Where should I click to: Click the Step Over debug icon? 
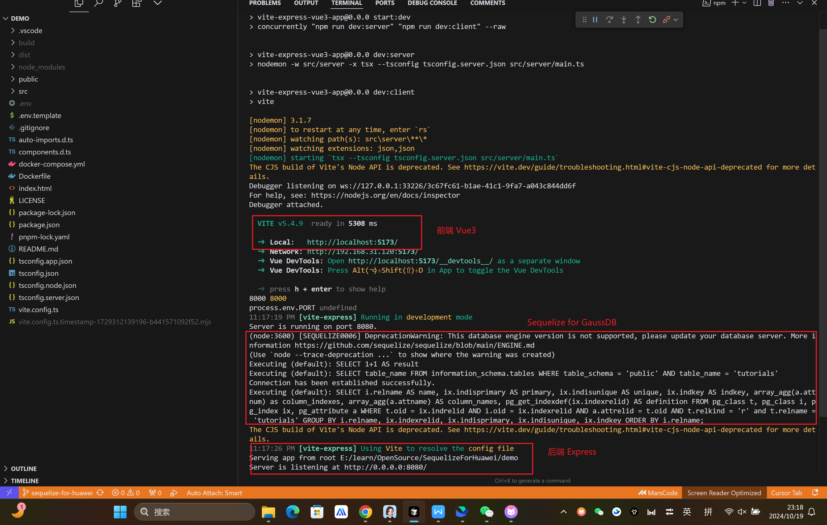pos(609,20)
